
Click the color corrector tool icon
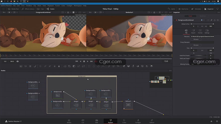40,66
